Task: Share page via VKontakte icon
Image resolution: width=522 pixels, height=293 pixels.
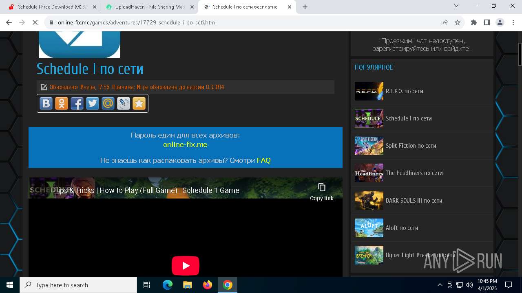Action: tap(46, 103)
